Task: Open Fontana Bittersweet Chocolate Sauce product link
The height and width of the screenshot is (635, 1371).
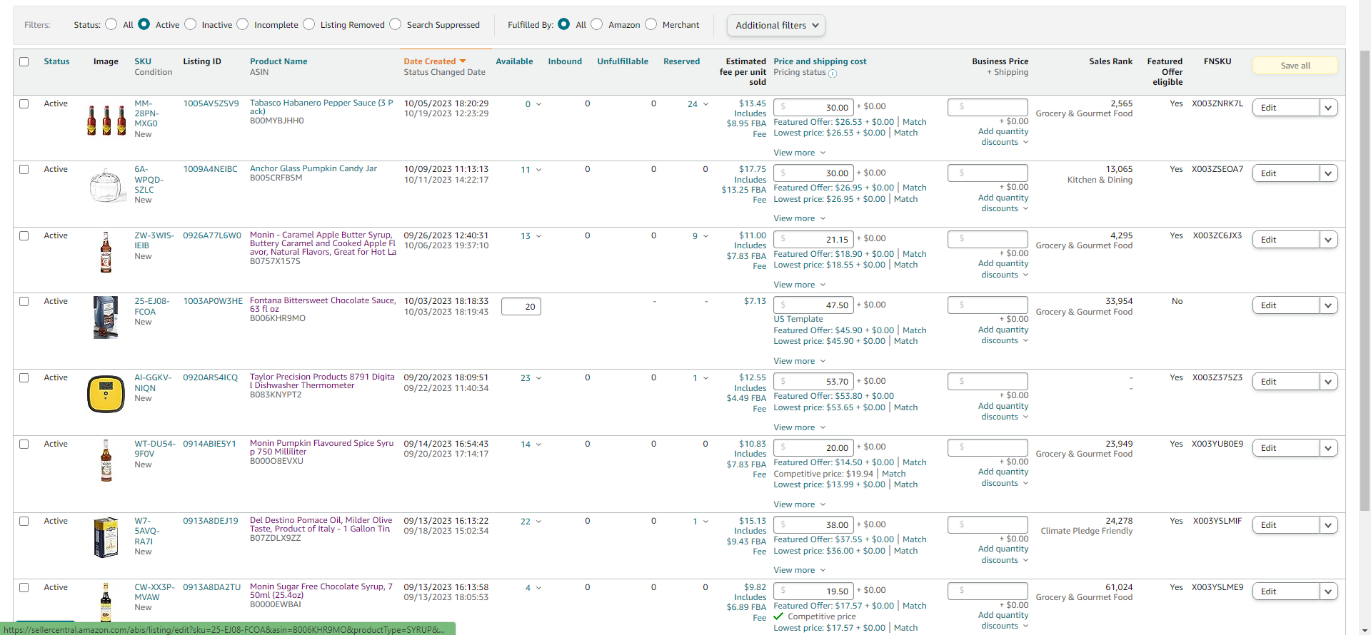Action: tap(323, 305)
